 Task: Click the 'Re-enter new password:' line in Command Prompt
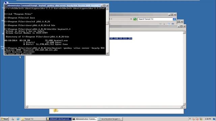click(x=18, y=54)
